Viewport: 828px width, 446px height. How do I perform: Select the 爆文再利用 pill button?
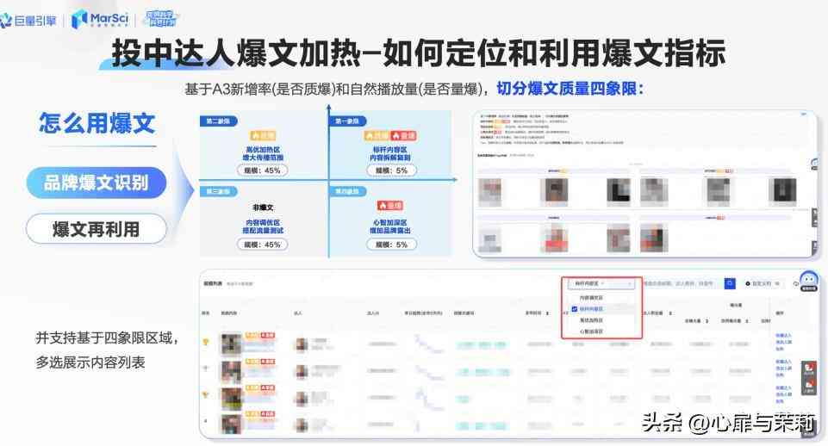coord(96,229)
